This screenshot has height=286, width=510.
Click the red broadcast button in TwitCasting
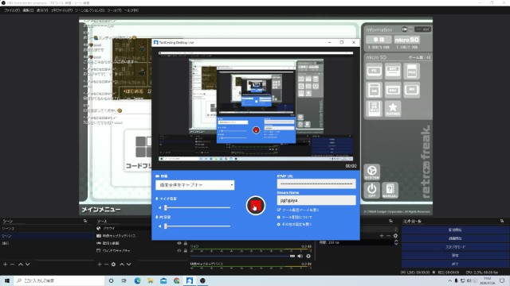(255, 205)
